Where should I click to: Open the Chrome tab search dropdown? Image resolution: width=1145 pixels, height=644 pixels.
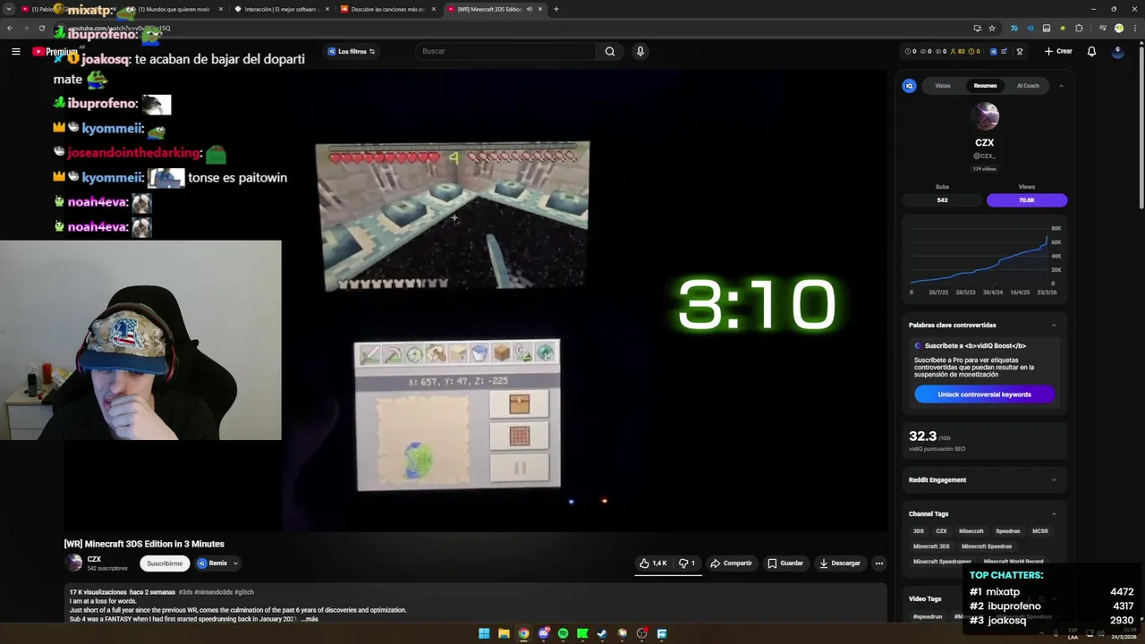pyautogui.click(x=9, y=9)
